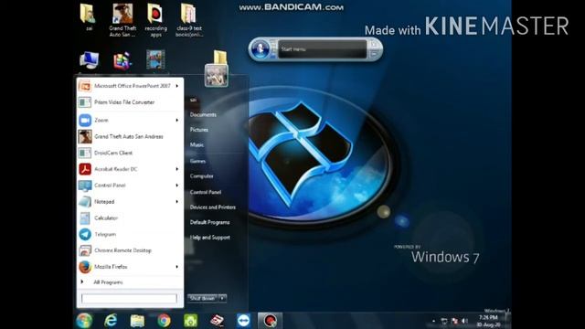
Task: Select the 'sai' folder icon on desktop
Action: pos(89,17)
